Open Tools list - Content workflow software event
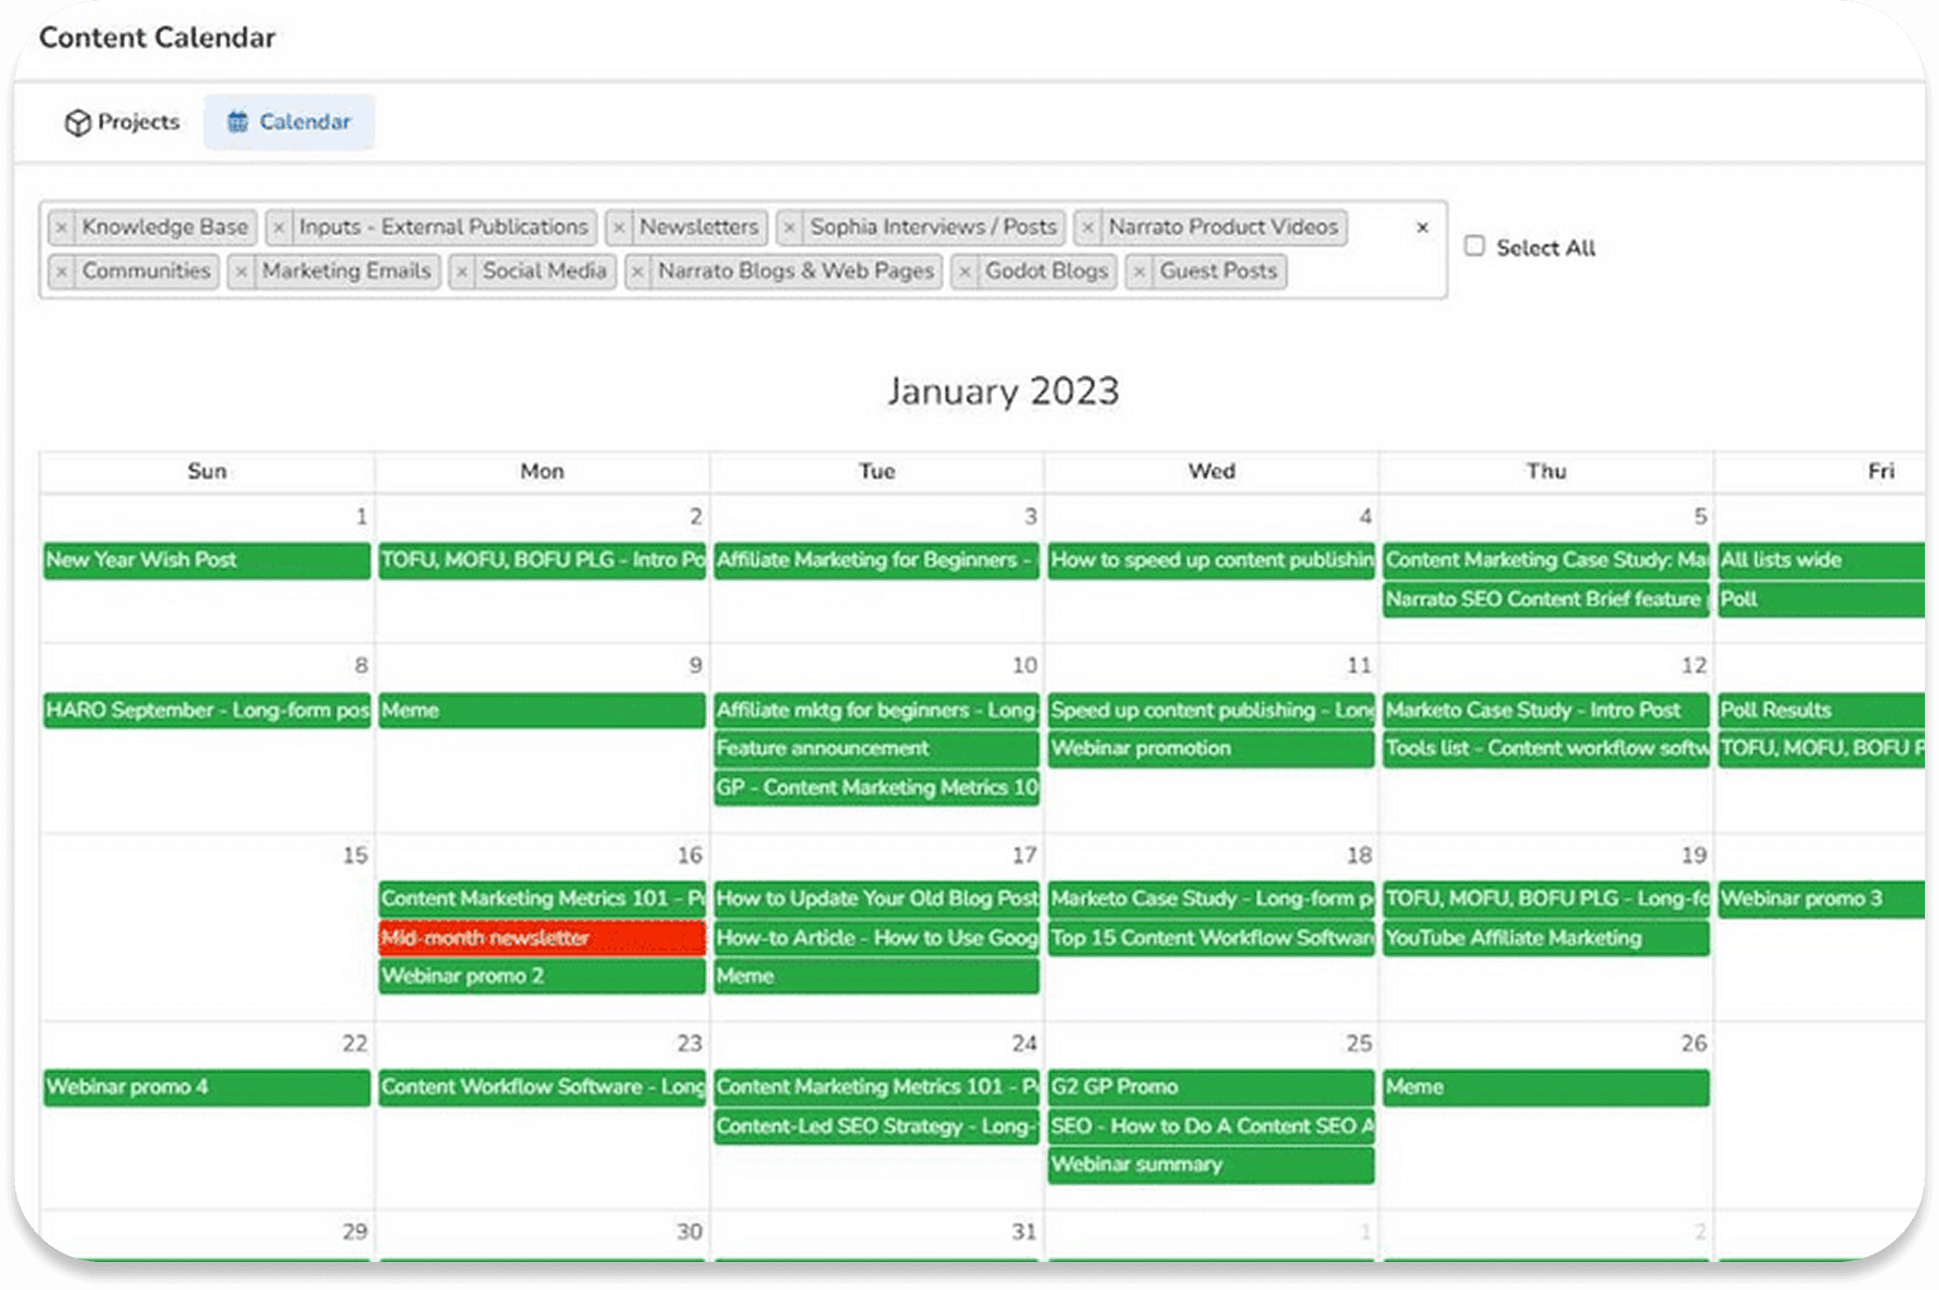This screenshot has height=1290, width=1939. [1546, 749]
